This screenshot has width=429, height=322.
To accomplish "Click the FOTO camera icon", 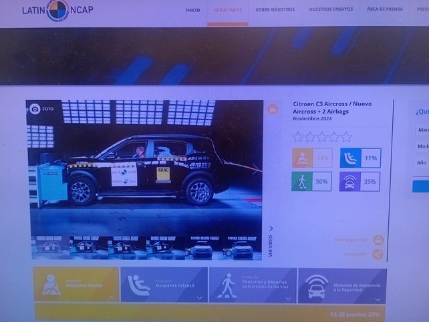I will click(35, 109).
